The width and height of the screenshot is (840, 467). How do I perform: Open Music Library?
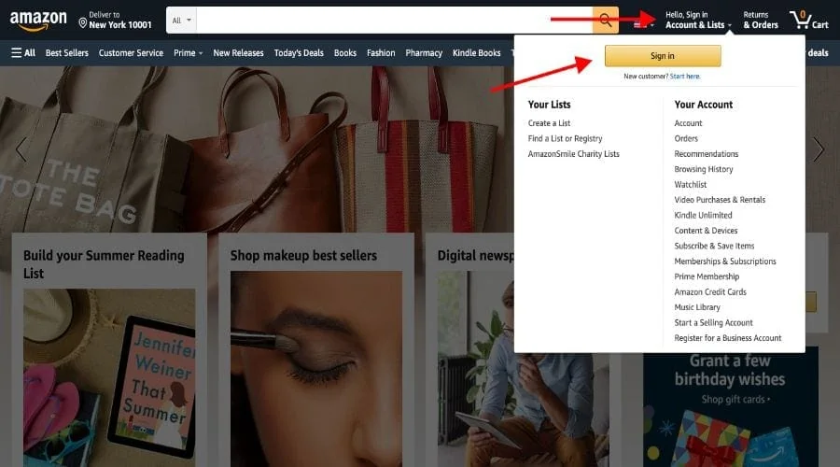pyautogui.click(x=697, y=307)
